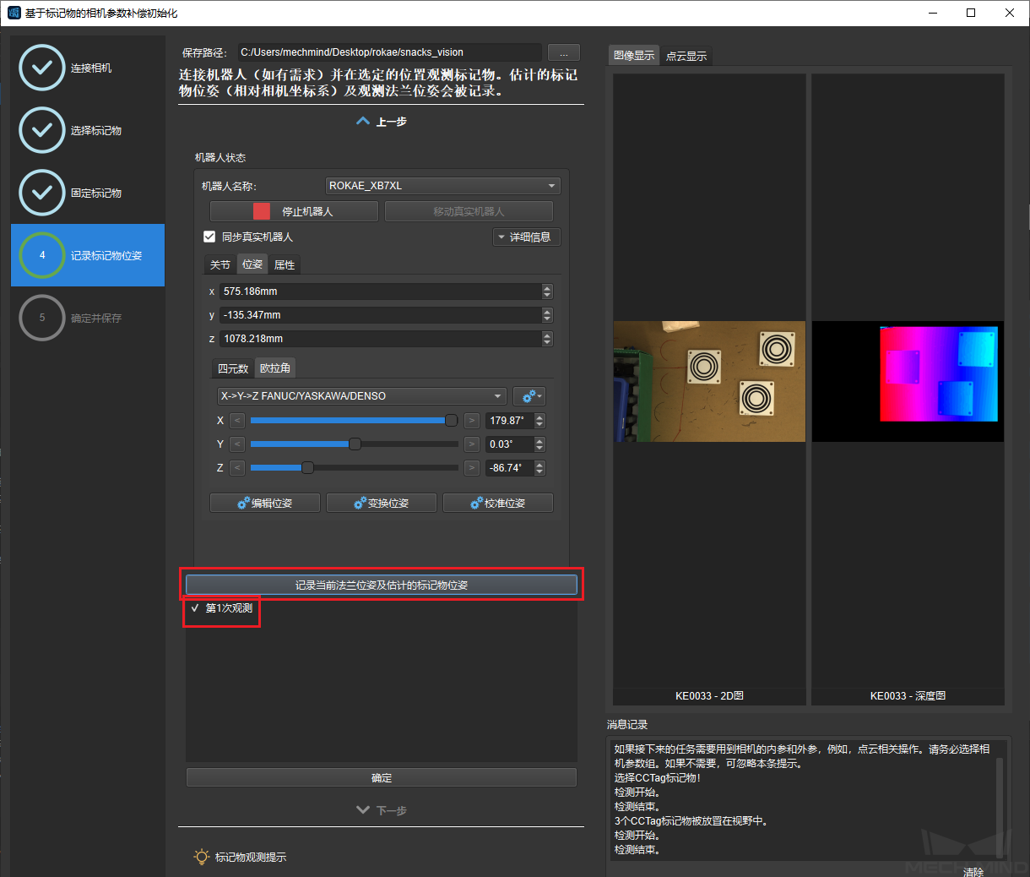Switch to the 点云显示 tab
This screenshot has height=877, width=1030.
(x=686, y=57)
